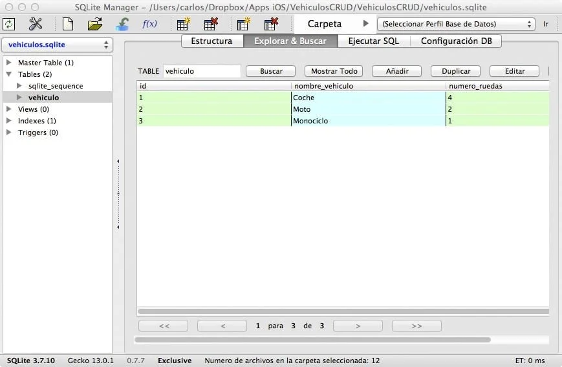Click the lower panel horizontal scrollbar

(x=312, y=339)
